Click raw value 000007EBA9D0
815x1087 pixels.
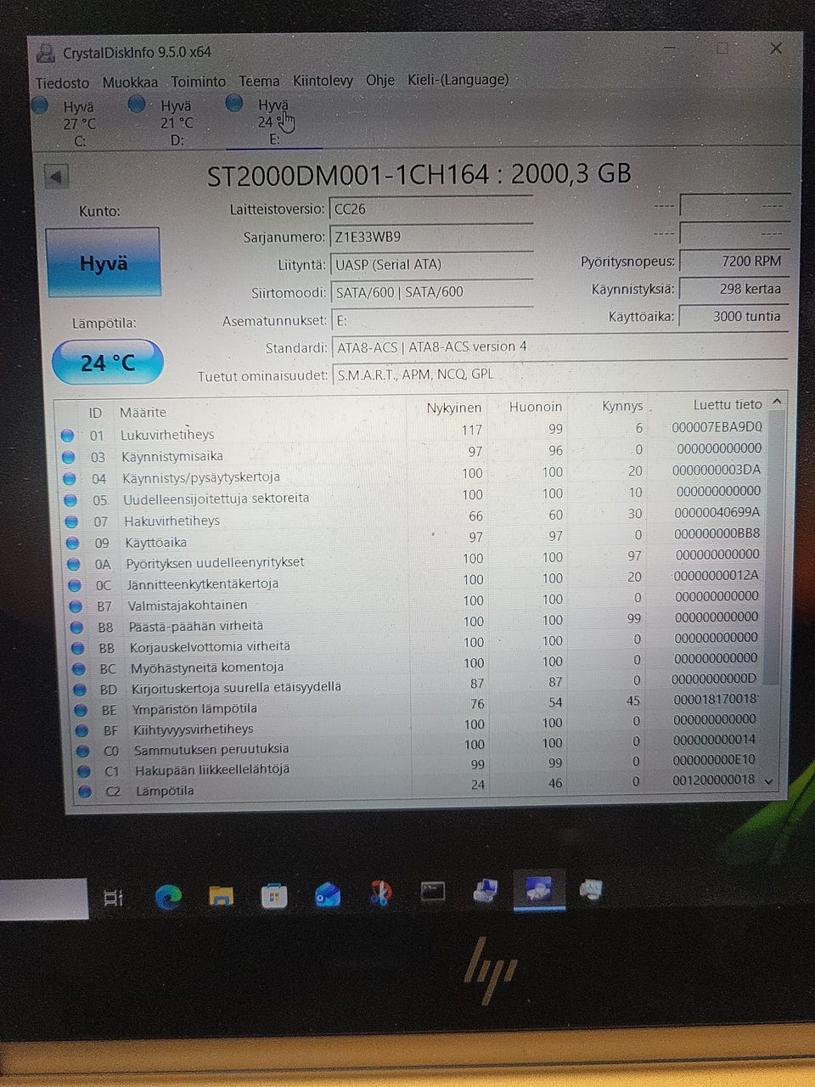tap(717, 427)
